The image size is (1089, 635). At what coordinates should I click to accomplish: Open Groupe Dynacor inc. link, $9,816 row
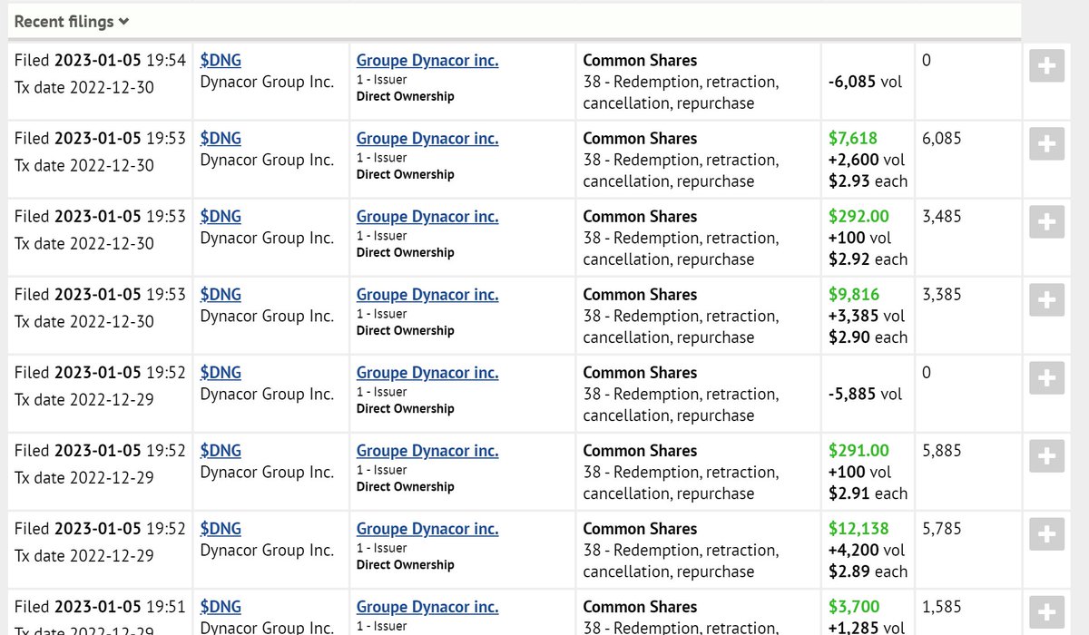(427, 295)
